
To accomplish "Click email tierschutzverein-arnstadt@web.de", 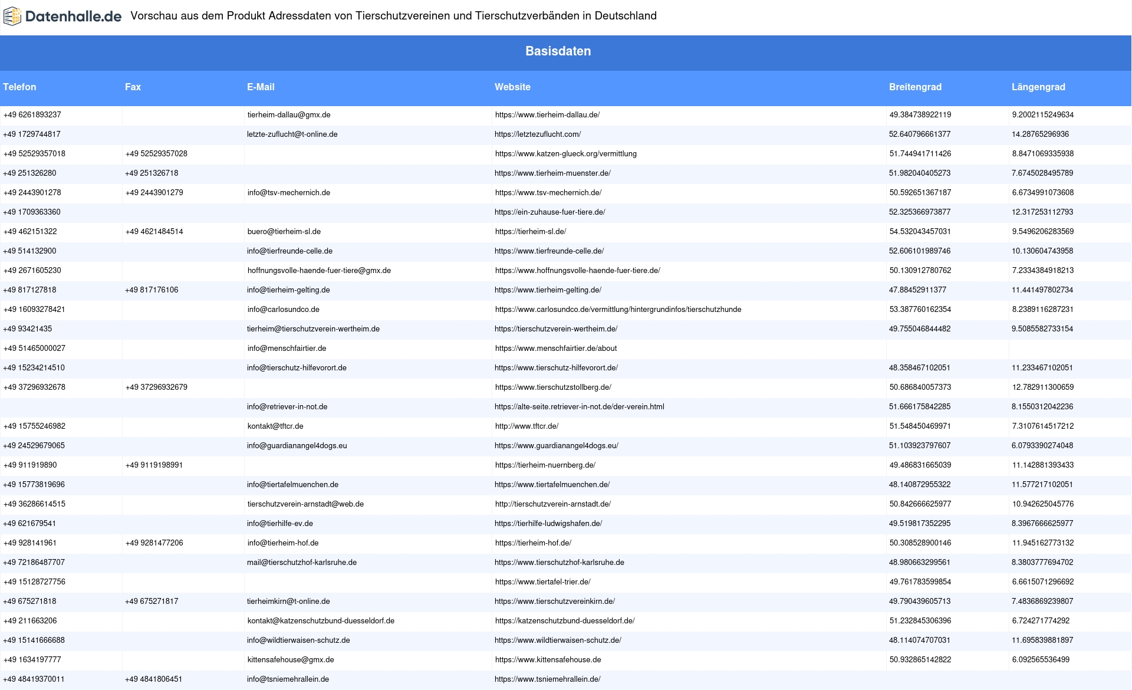I will pyautogui.click(x=305, y=504).
